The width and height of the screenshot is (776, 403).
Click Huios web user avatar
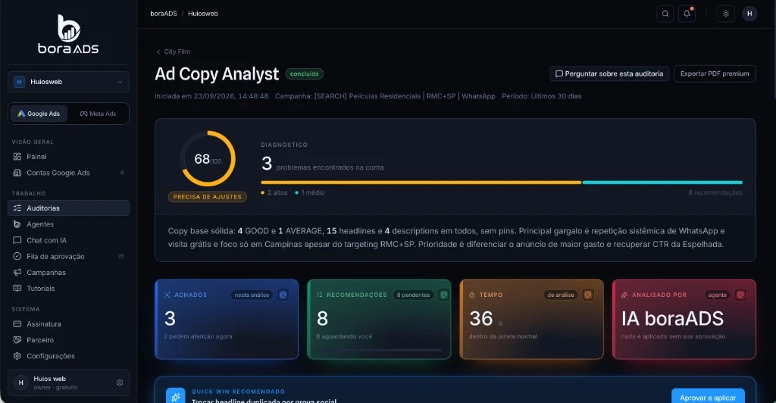(20, 383)
